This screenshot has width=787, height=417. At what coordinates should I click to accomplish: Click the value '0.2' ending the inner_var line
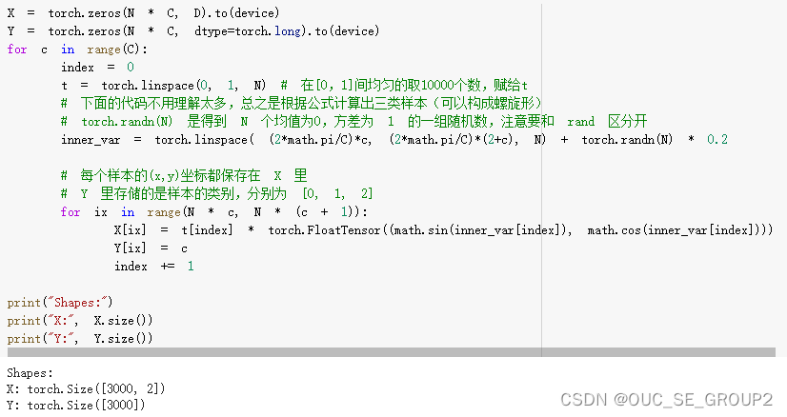pyautogui.click(x=717, y=140)
